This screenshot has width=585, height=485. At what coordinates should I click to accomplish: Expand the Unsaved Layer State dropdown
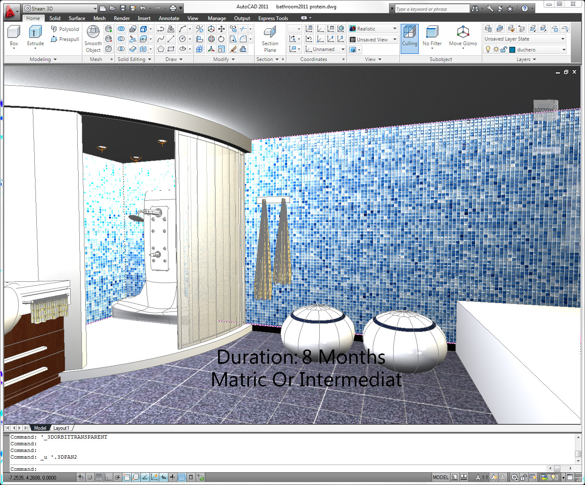pyautogui.click(x=525, y=39)
